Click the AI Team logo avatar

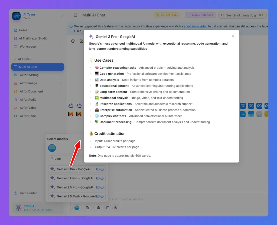17,16
